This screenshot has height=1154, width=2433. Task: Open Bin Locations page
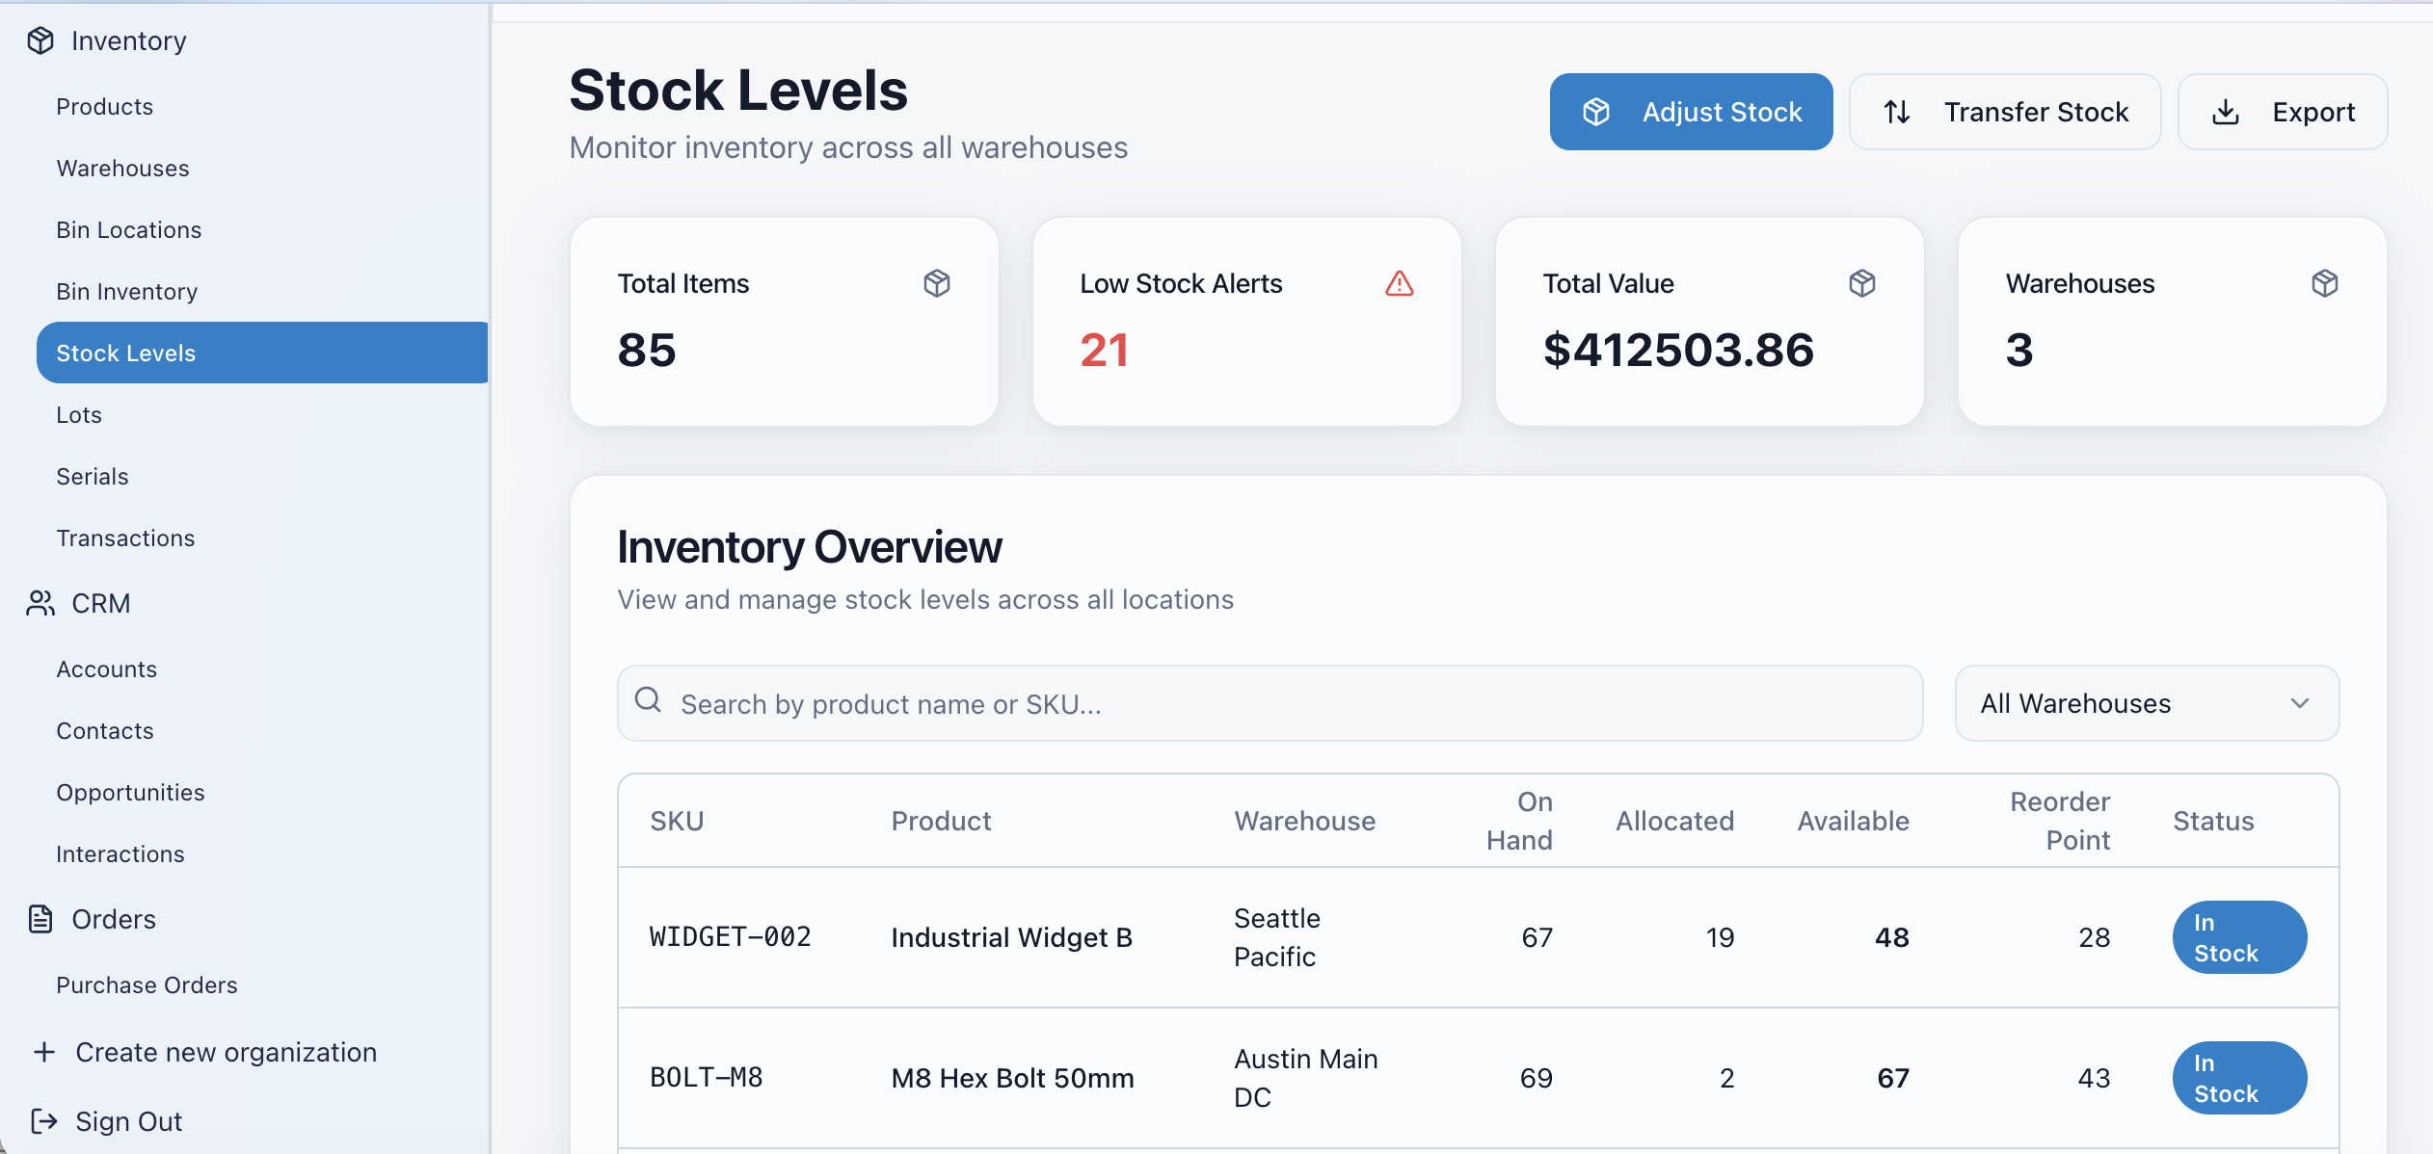[128, 229]
